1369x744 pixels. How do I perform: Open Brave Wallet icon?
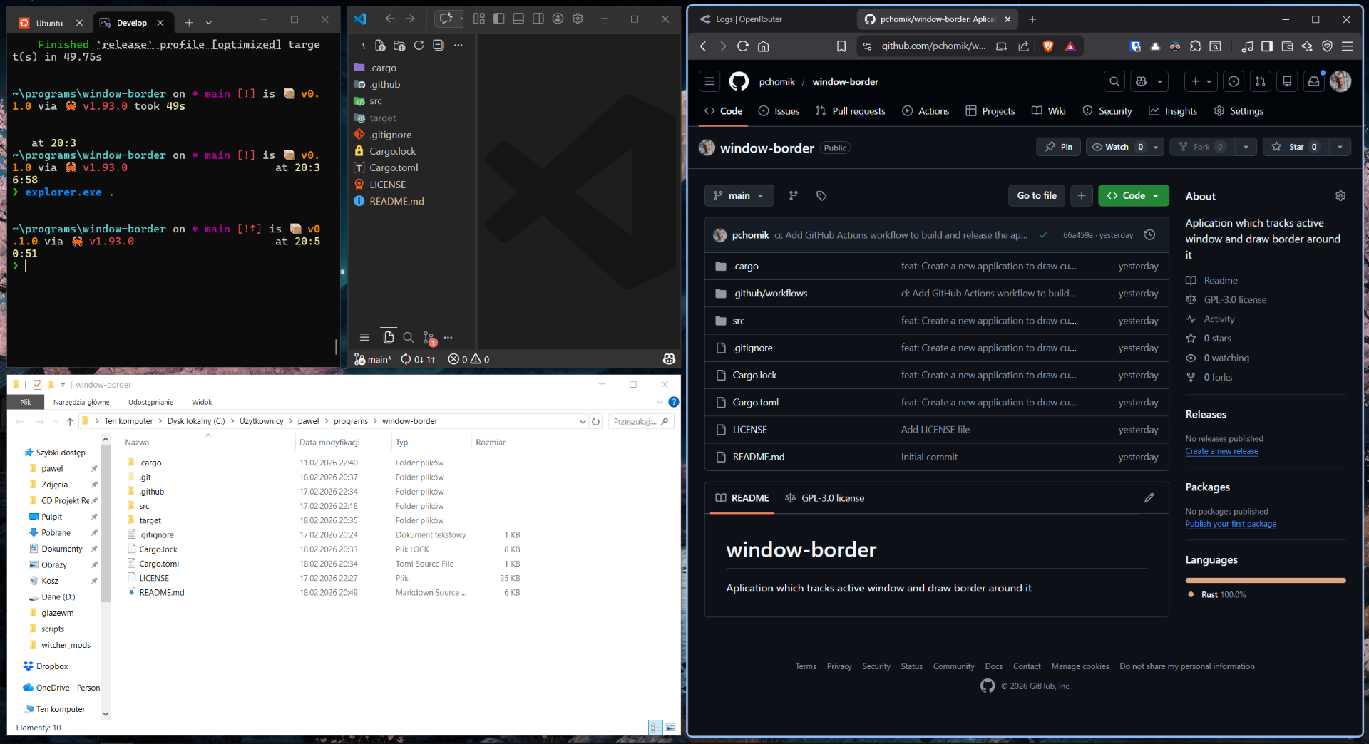click(1287, 46)
